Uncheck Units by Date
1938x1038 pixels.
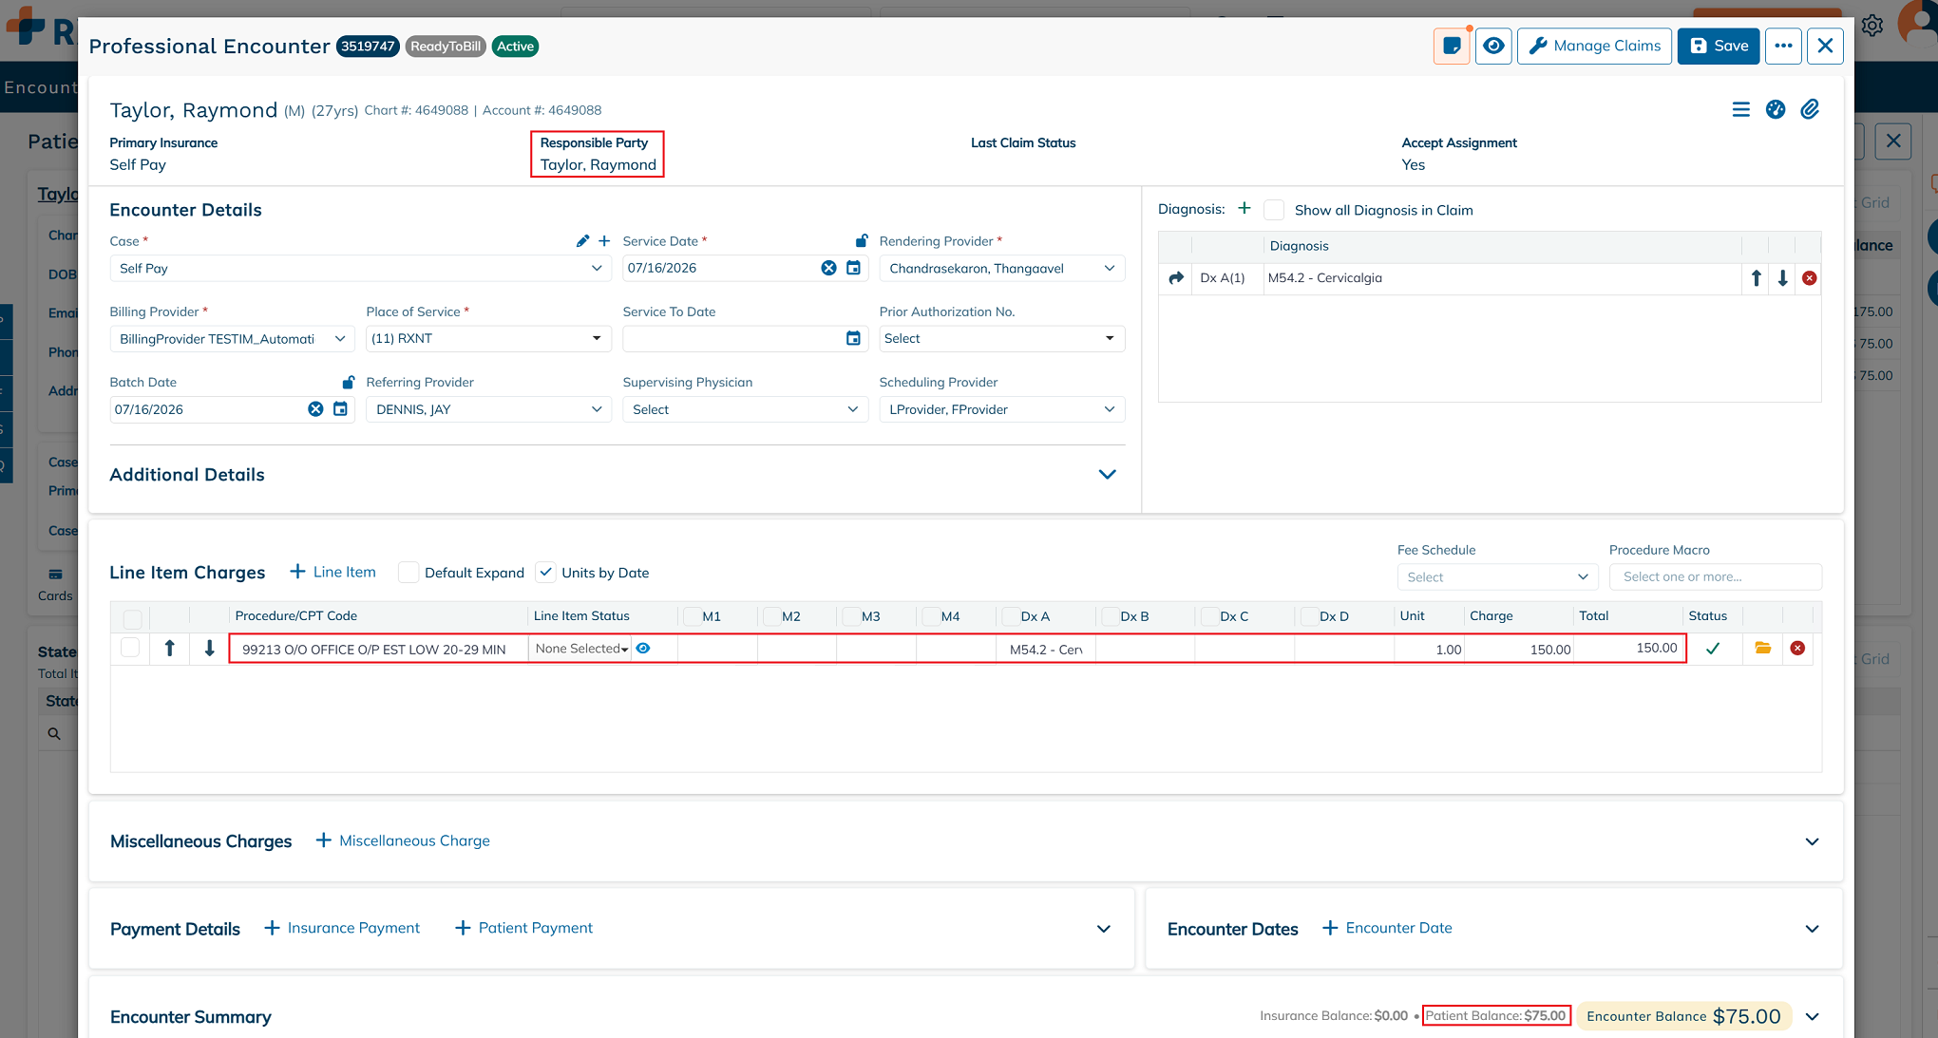coord(545,573)
